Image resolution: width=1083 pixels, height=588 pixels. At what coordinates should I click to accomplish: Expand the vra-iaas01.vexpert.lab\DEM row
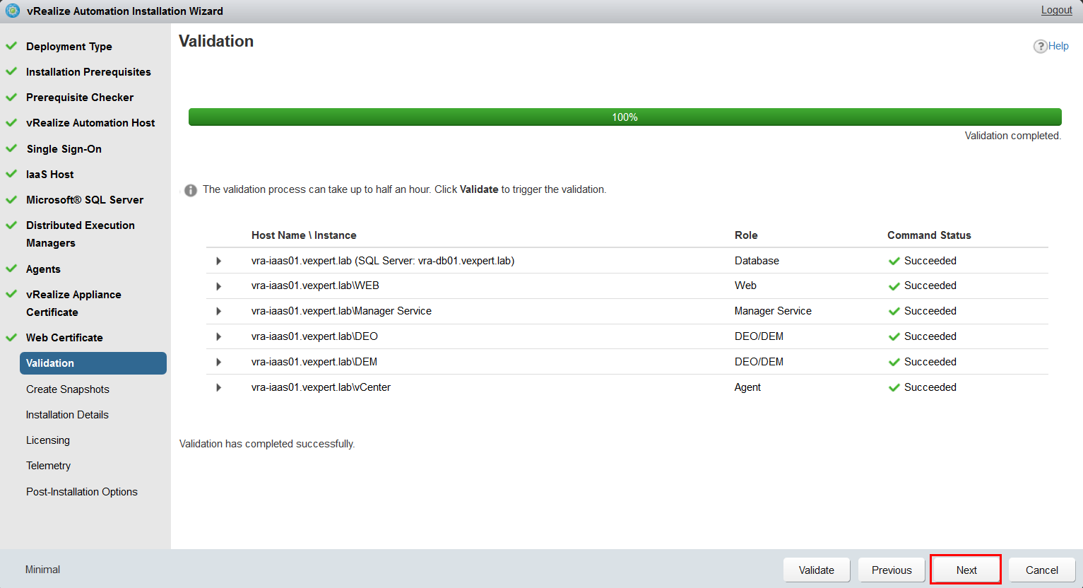pos(218,363)
